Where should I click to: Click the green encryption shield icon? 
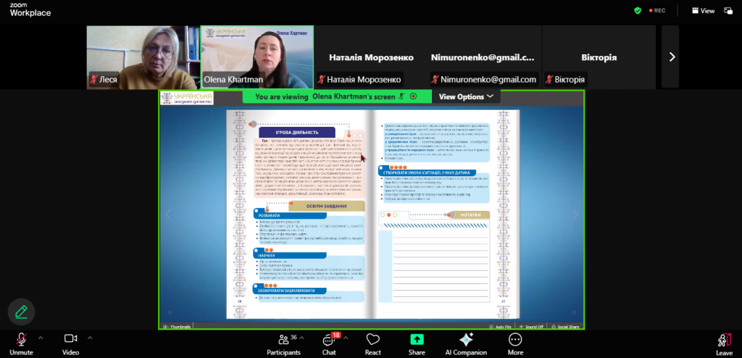click(638, 11)
